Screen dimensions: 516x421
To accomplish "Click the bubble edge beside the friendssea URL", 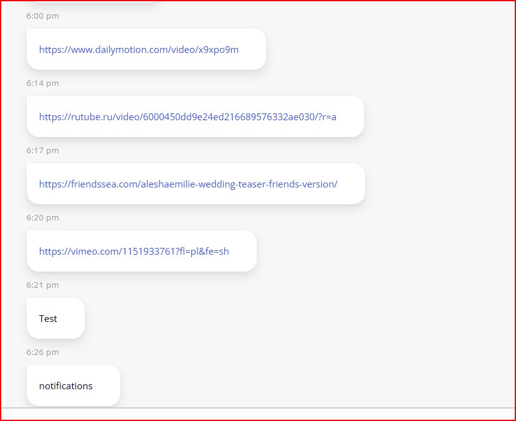I will (352, 184).
